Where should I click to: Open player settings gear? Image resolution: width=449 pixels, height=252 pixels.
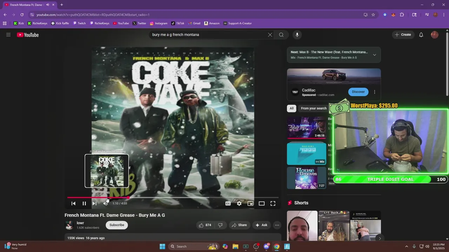(x=239, y=203)
